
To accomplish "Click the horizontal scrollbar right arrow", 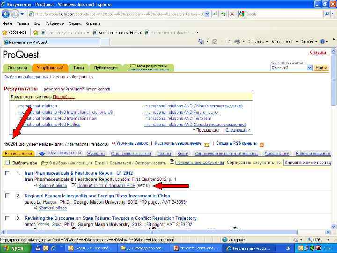I will pos(328,232).
